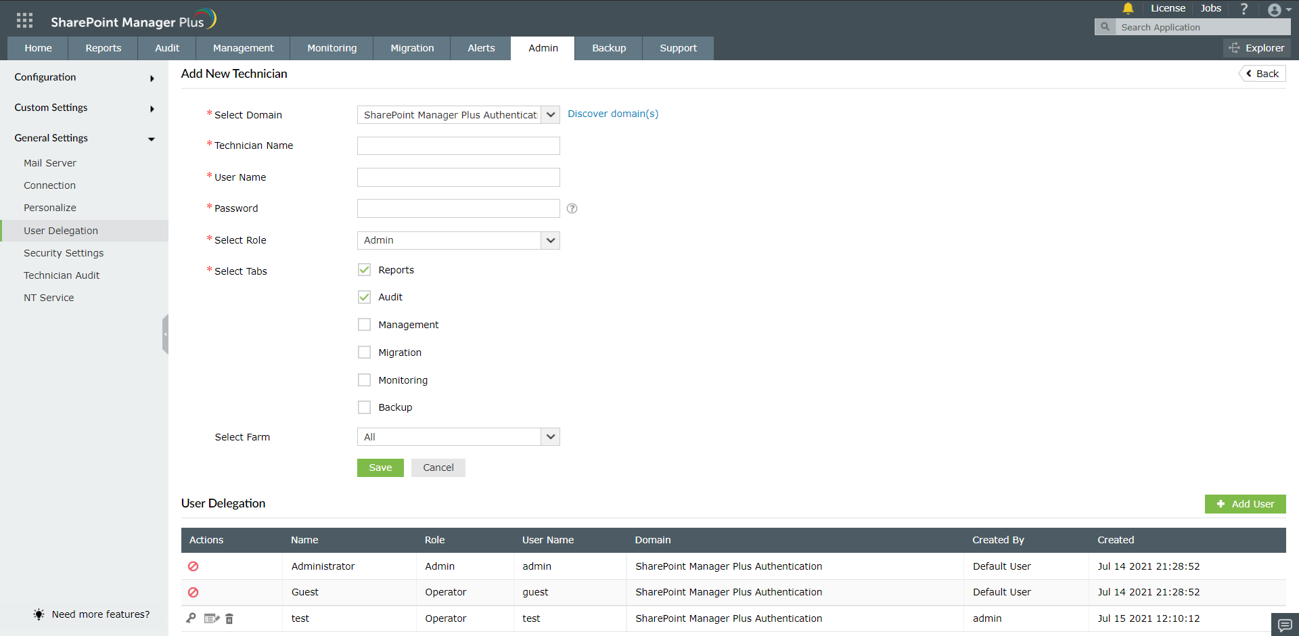The image size is (1299, 636).
Task: Follow the Discover domain(s) link
Action: click(x=613, y=114)
